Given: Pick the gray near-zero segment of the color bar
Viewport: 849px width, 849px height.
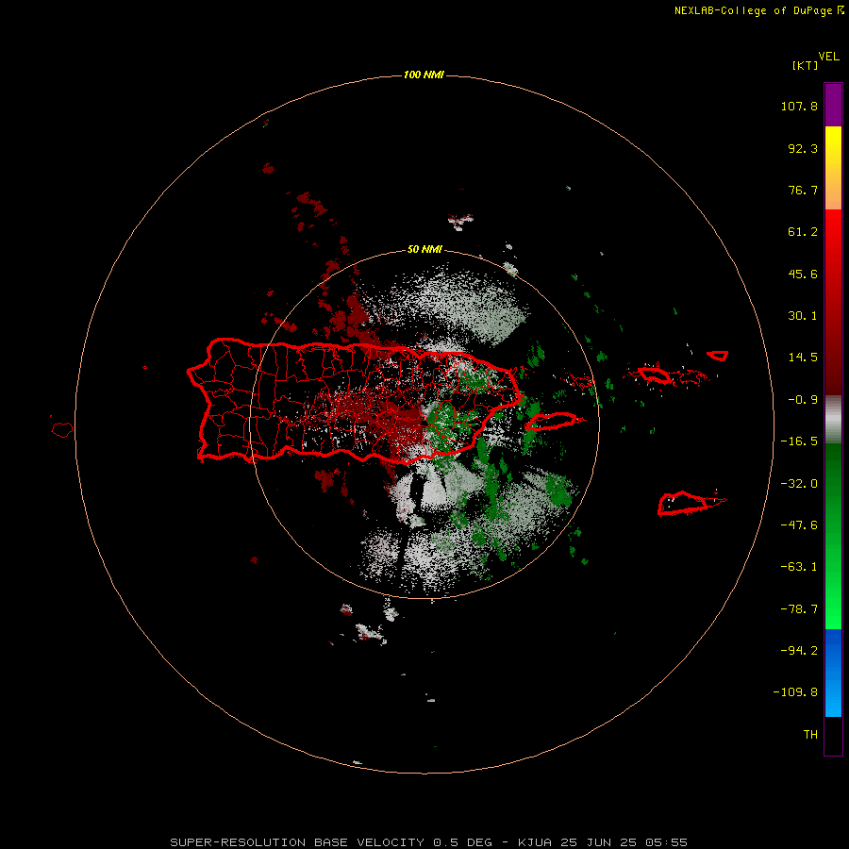Looking at the screenshot, I should (833, 420).
